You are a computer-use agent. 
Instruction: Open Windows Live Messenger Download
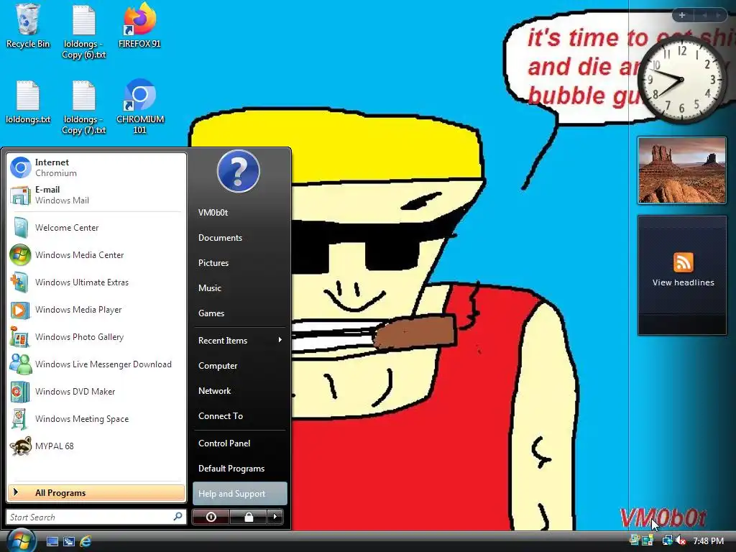point(96,364)
